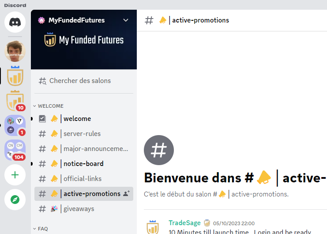327x234 pixels.
Task: Open MyFundedFutures server menu chevron
Action: 126,20
